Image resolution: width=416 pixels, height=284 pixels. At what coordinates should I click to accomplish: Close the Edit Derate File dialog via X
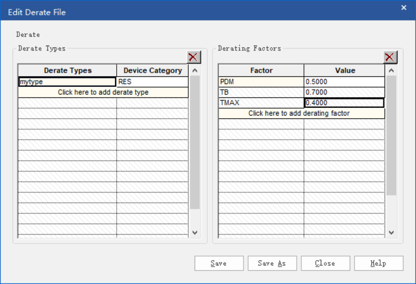[403, 8]
